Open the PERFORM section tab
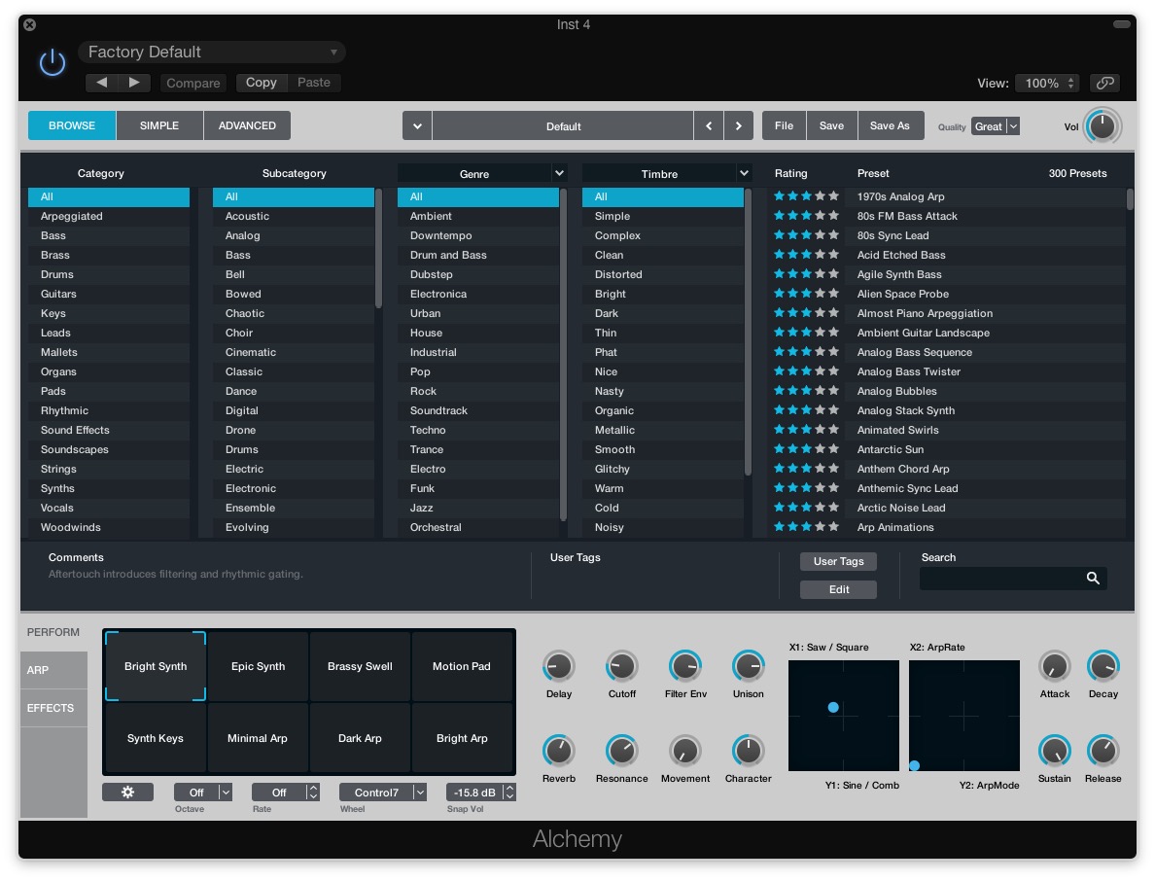The height and width of the screenshot is (881, 1155). 53,632
